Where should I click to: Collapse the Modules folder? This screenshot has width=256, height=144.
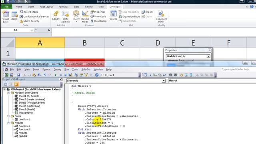tap(8, 123)
